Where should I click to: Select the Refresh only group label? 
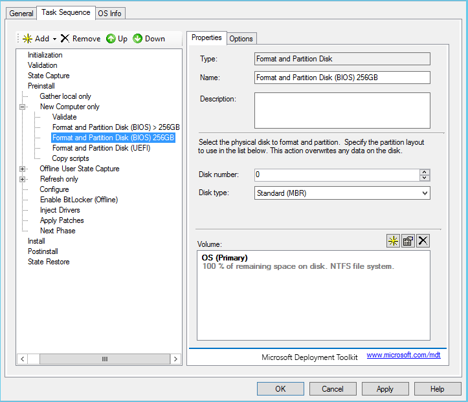coord(59,179)
